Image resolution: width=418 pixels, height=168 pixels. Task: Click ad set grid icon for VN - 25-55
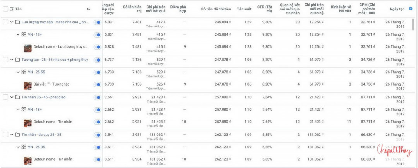tap(24, 72)
